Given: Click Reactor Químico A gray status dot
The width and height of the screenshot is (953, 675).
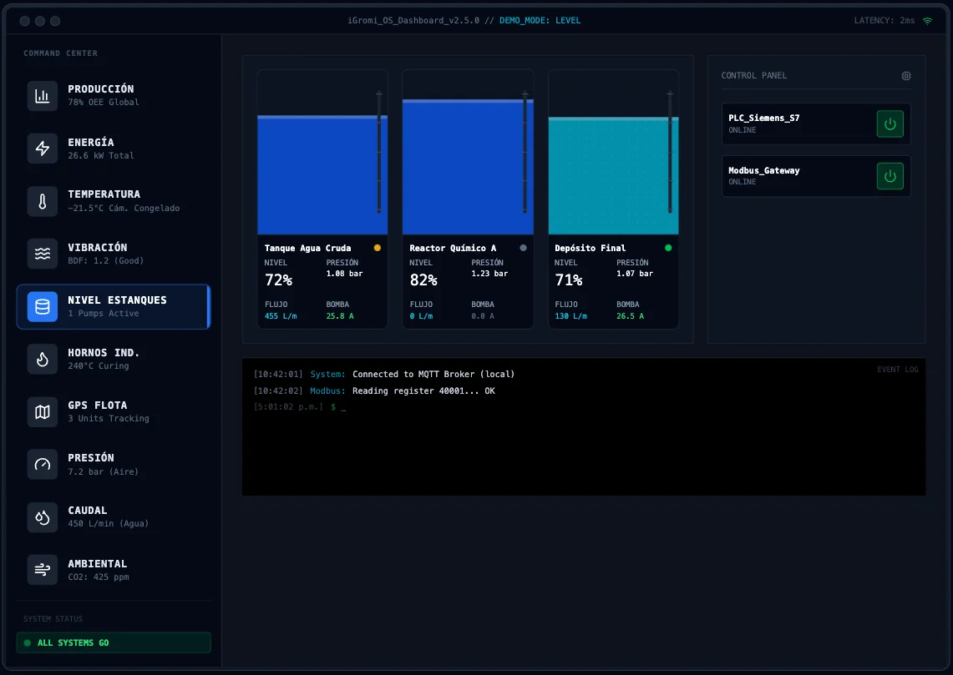Looking at the screenshot, I should click(x=524, y=248).
